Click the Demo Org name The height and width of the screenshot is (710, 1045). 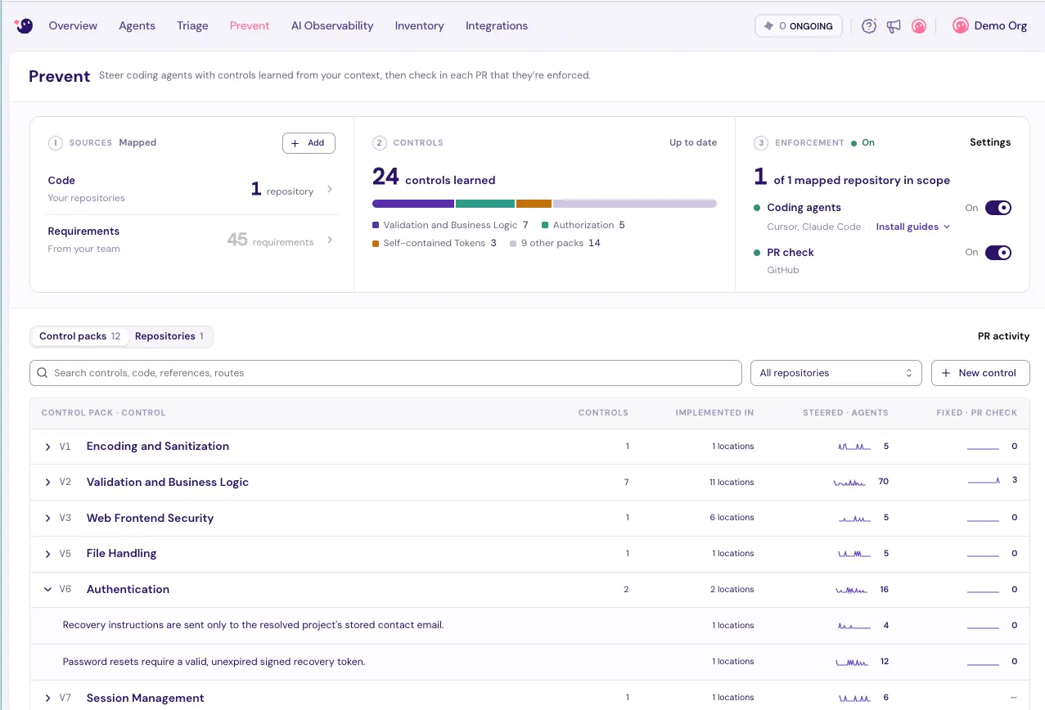[1000, 26]
